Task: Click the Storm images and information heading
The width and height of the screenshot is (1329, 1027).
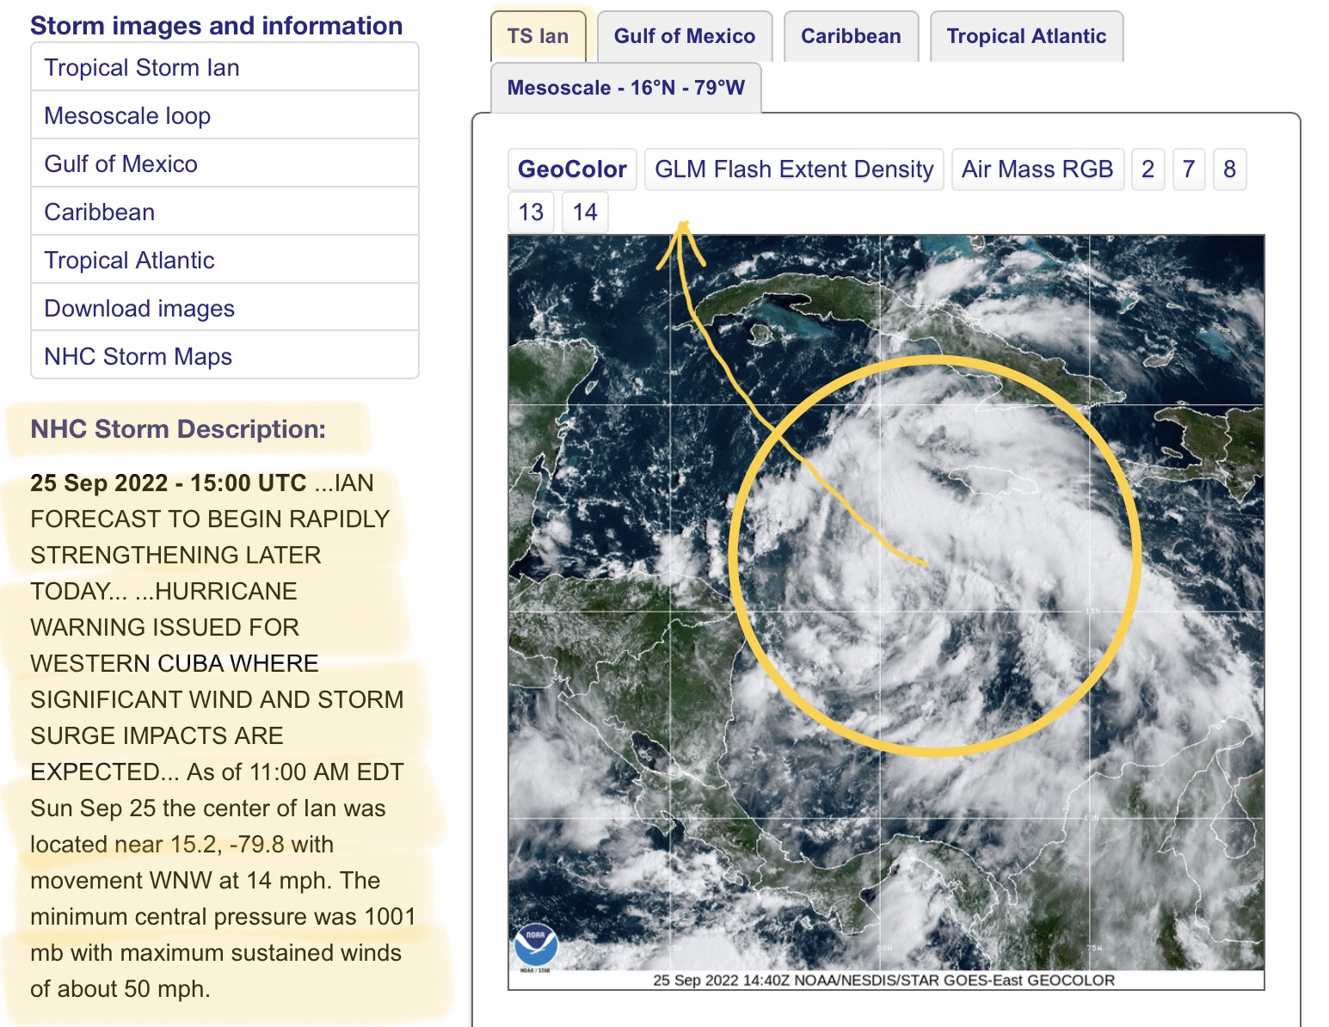Action: pyautogui.click(x=216, y=26)
